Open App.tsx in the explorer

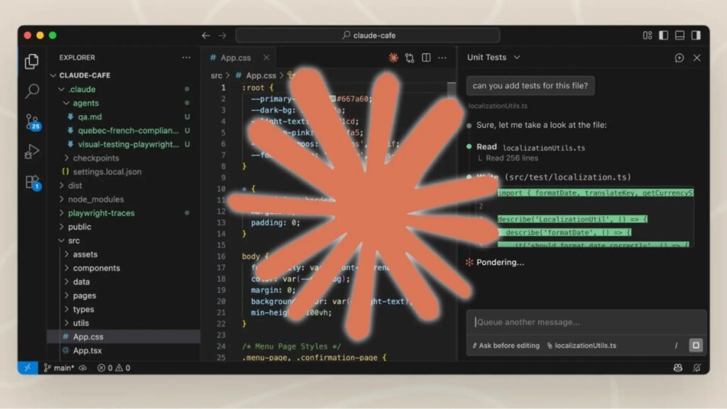click(x=87, y=351)
